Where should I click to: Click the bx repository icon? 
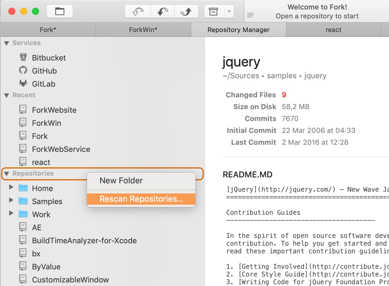coord(23,253)
